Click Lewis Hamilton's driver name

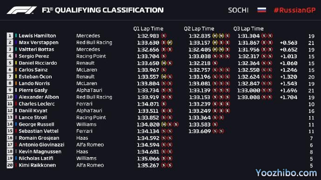(x=37, y=36)
